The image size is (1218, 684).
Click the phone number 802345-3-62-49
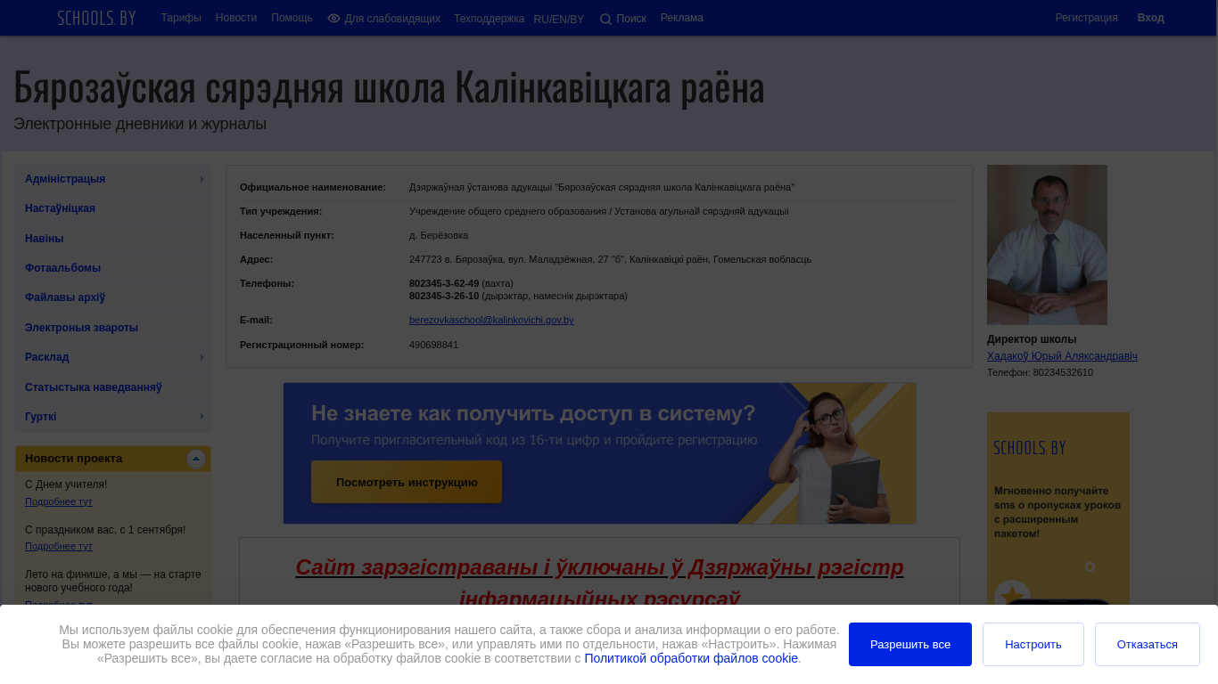click(x=444, y=283)
